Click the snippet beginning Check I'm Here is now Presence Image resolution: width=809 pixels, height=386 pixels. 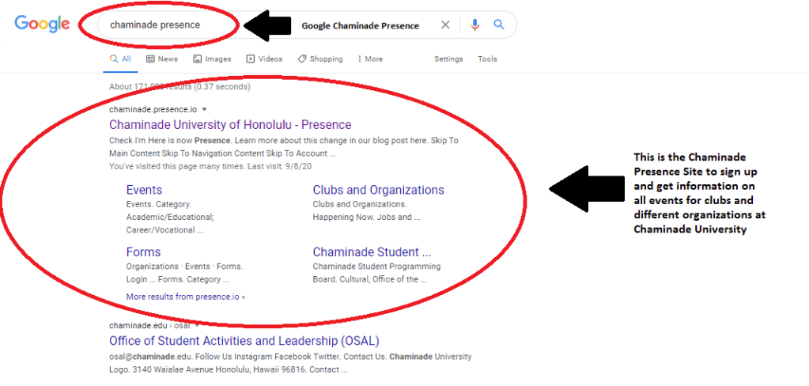point(284,147)
